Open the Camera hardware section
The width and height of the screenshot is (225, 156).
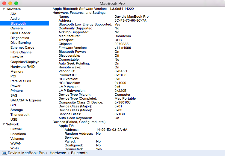point(16,28)
